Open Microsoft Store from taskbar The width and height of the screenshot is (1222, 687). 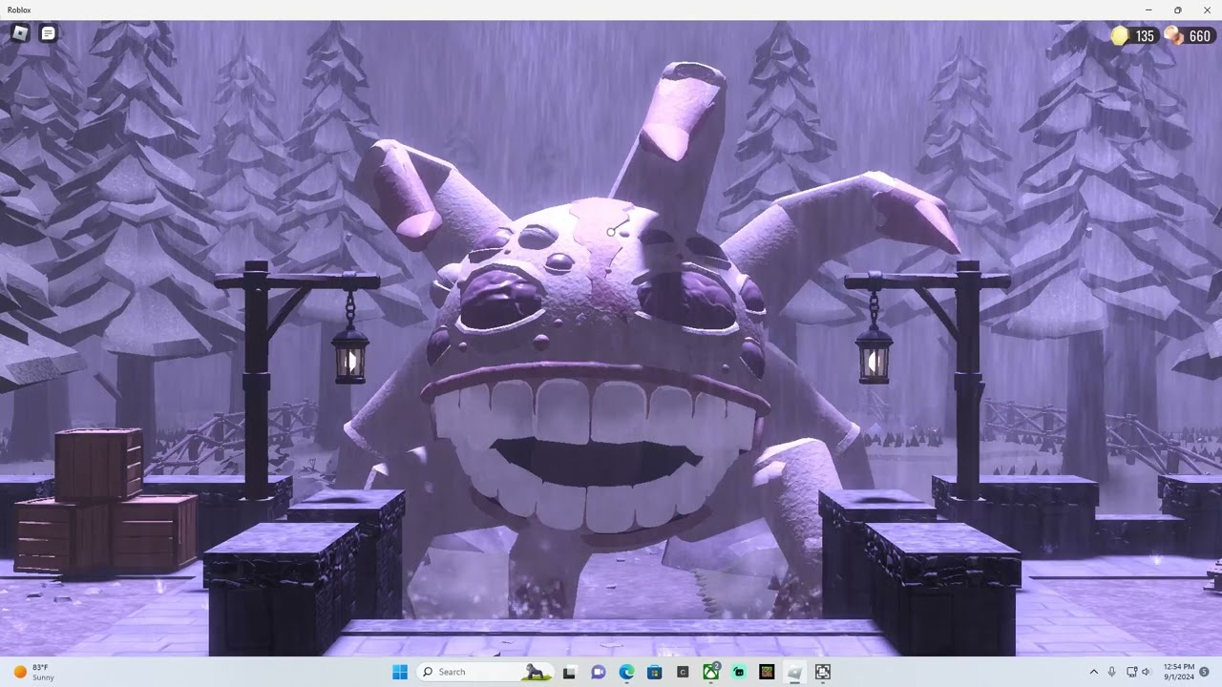click(x=654, y=672)
